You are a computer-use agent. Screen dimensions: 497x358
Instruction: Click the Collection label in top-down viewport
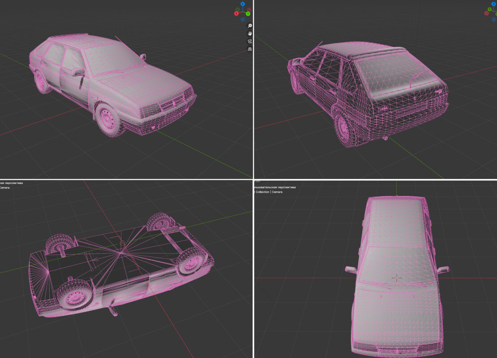[x=262, y=192]
